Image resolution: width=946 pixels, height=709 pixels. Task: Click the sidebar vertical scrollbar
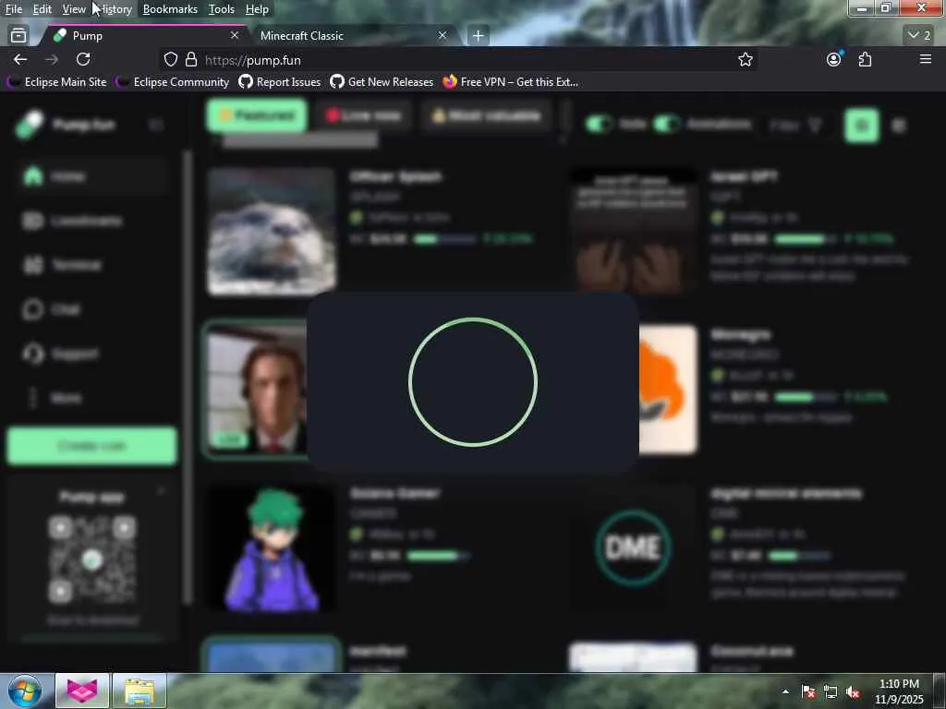[188, 377]
